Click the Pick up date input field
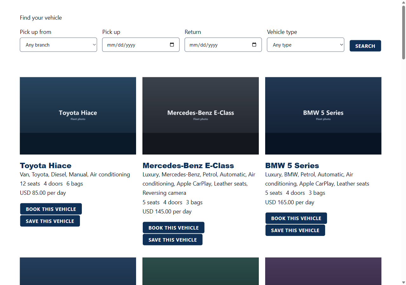Viewport: 406px width, 285px height. point(141,45)
